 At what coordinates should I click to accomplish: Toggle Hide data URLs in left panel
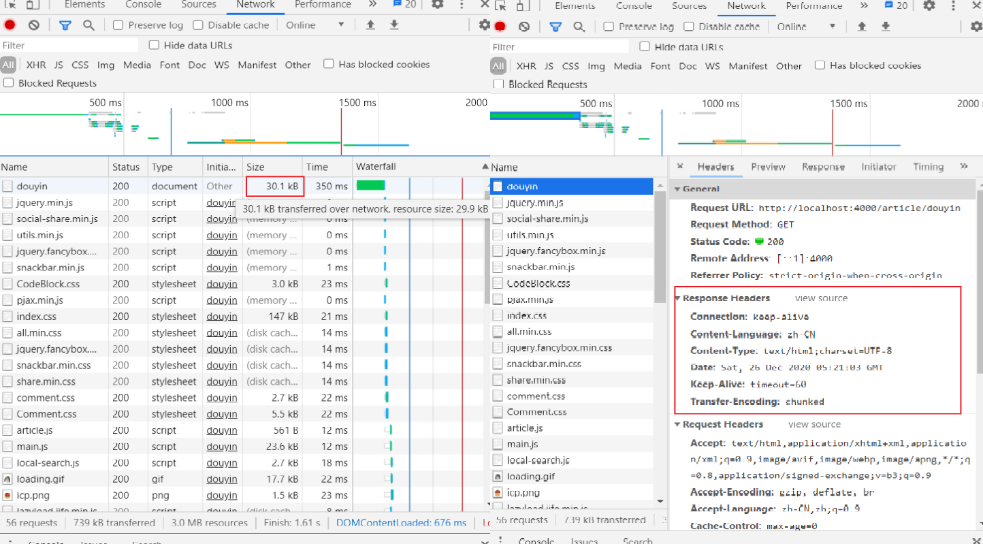[154, 45]
